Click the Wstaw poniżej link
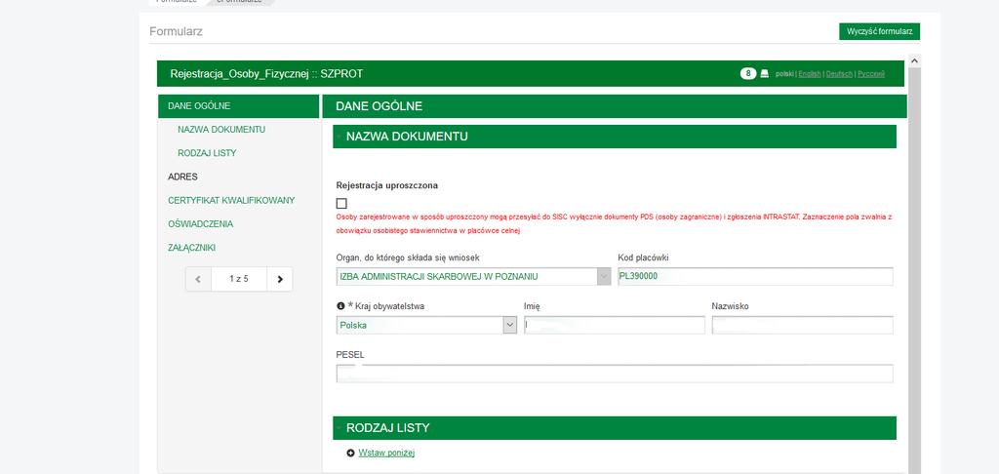The height and width of the screenshot is (474, 999). [x=386, y=453]
